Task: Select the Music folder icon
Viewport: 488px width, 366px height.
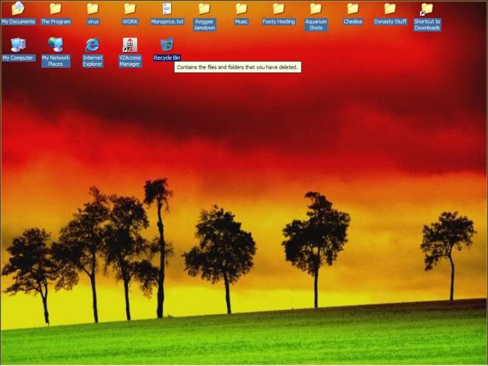Action: [x=242, y=9]
